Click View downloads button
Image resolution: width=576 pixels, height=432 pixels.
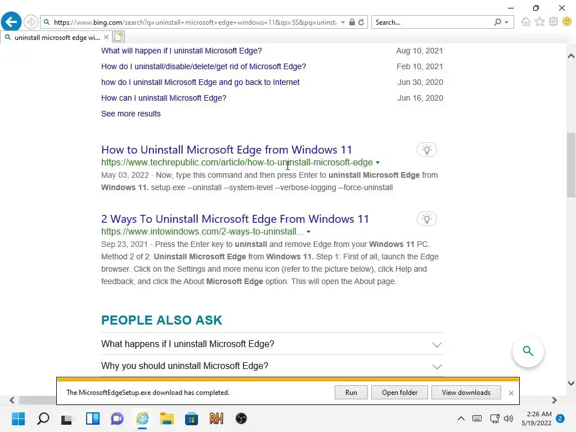click(x=466, y=392)
